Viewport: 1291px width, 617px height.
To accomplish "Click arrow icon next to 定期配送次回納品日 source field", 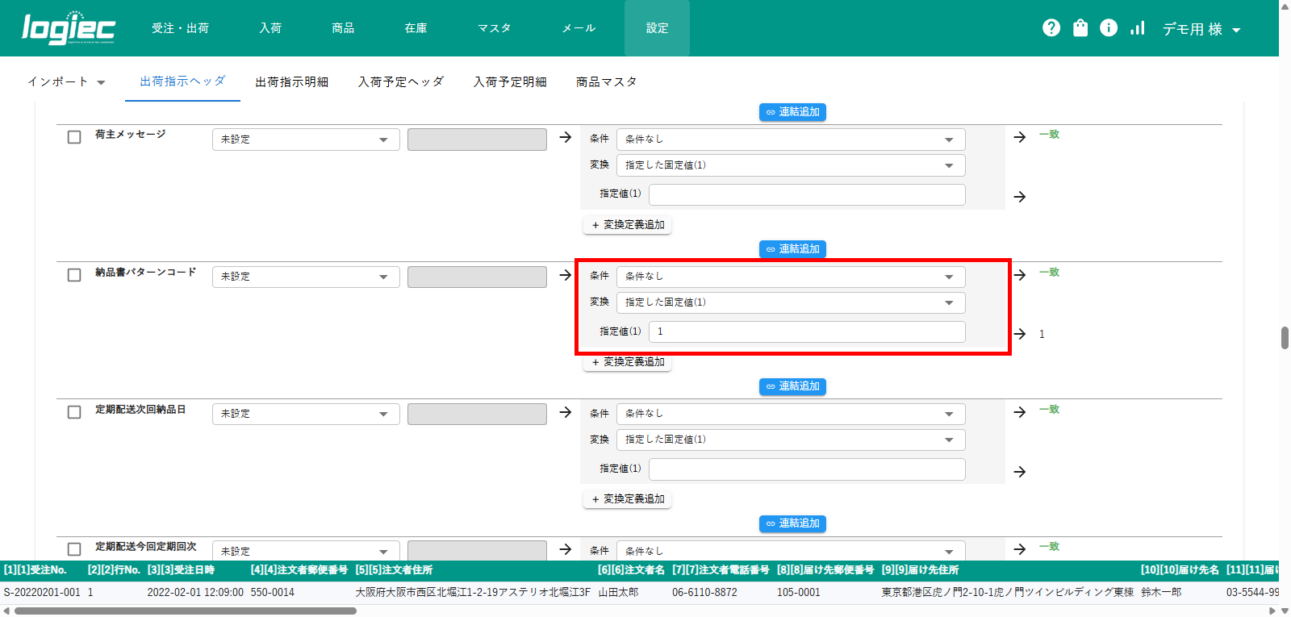I will click(566, 412).
